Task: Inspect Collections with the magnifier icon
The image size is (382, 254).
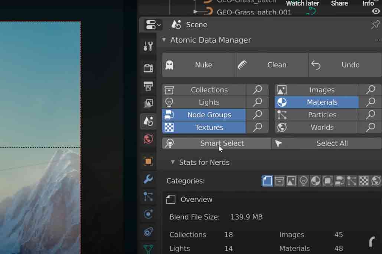Action: pyautogui.click(x=257, y=90)
